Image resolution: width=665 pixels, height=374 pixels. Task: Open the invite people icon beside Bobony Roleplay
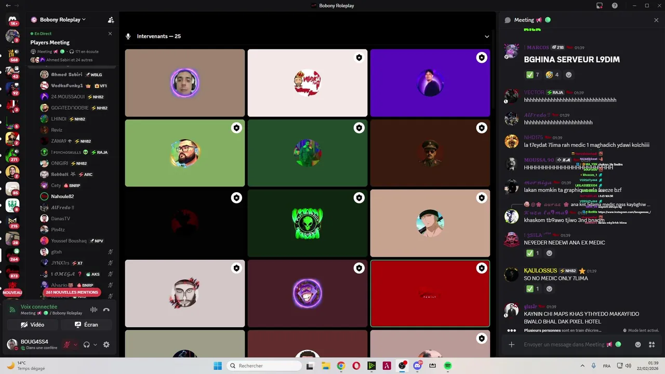(111, 20)
